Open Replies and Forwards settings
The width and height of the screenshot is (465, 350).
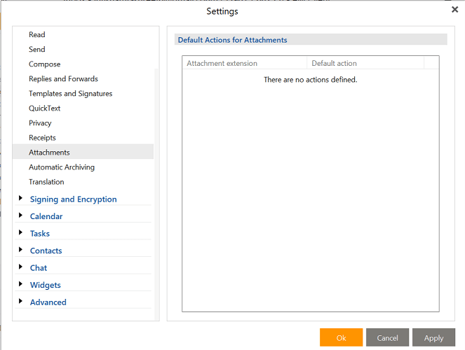tap(63, 78)
